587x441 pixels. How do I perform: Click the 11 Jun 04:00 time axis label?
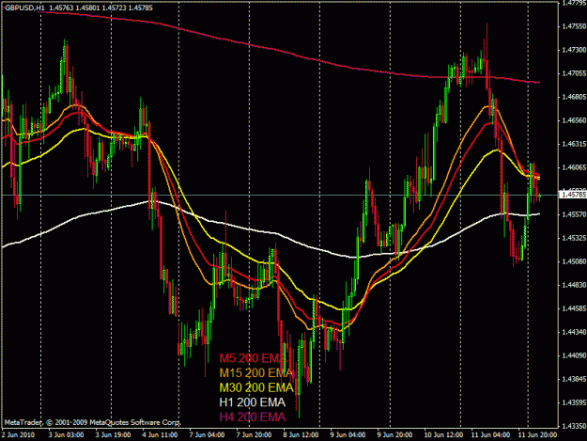[x=490, y=435]
